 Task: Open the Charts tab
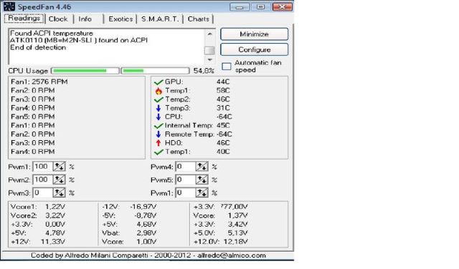tap(199, 19)
